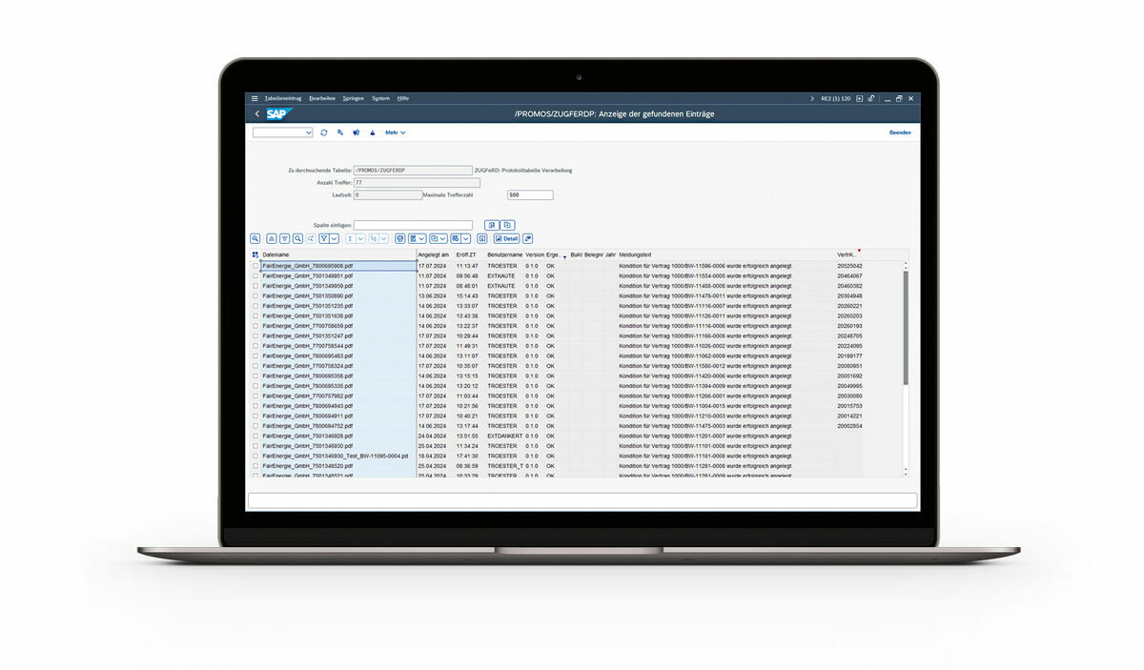Click the details zoom icon at toolbar start
The width and height of the screenshot is (1144, 670).
[x=255, y=238]
